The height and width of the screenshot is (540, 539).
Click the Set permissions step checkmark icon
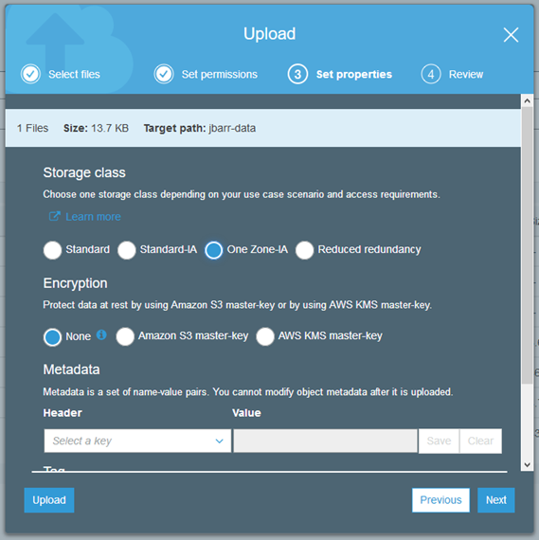point(164,74)
